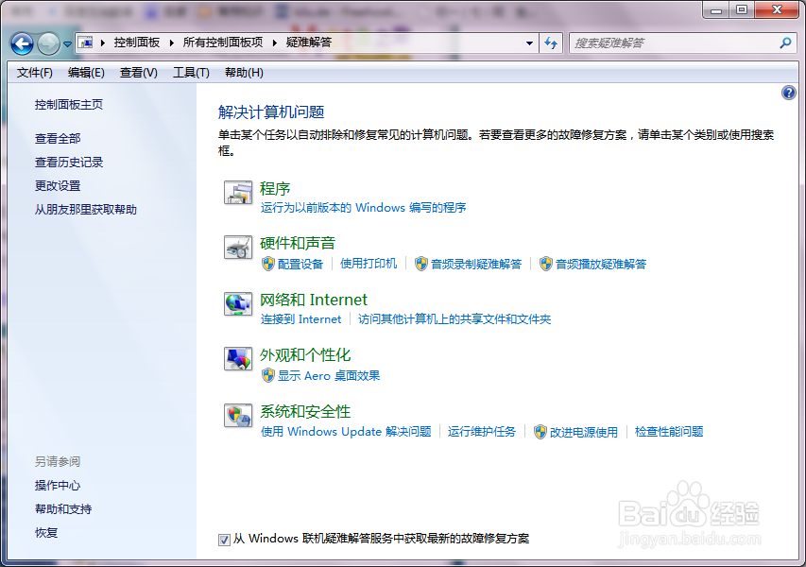
Task: Expand the arrow after 所有控制面板项 breadcrumb
Action: [274, 43]
